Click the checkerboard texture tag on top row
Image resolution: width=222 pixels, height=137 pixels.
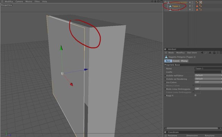tap(201, 2)
